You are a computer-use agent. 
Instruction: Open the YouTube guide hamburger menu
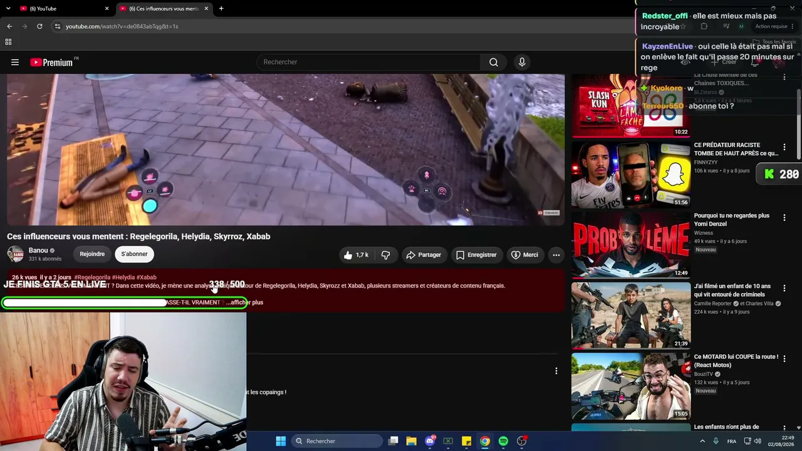15,62
